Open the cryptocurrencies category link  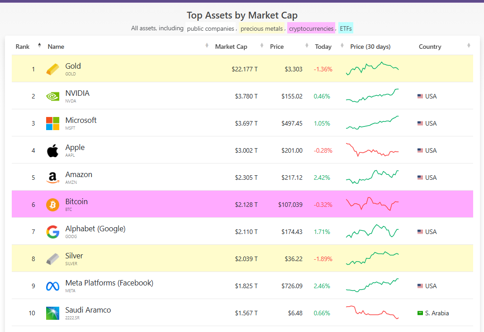[x=311, y=28]
